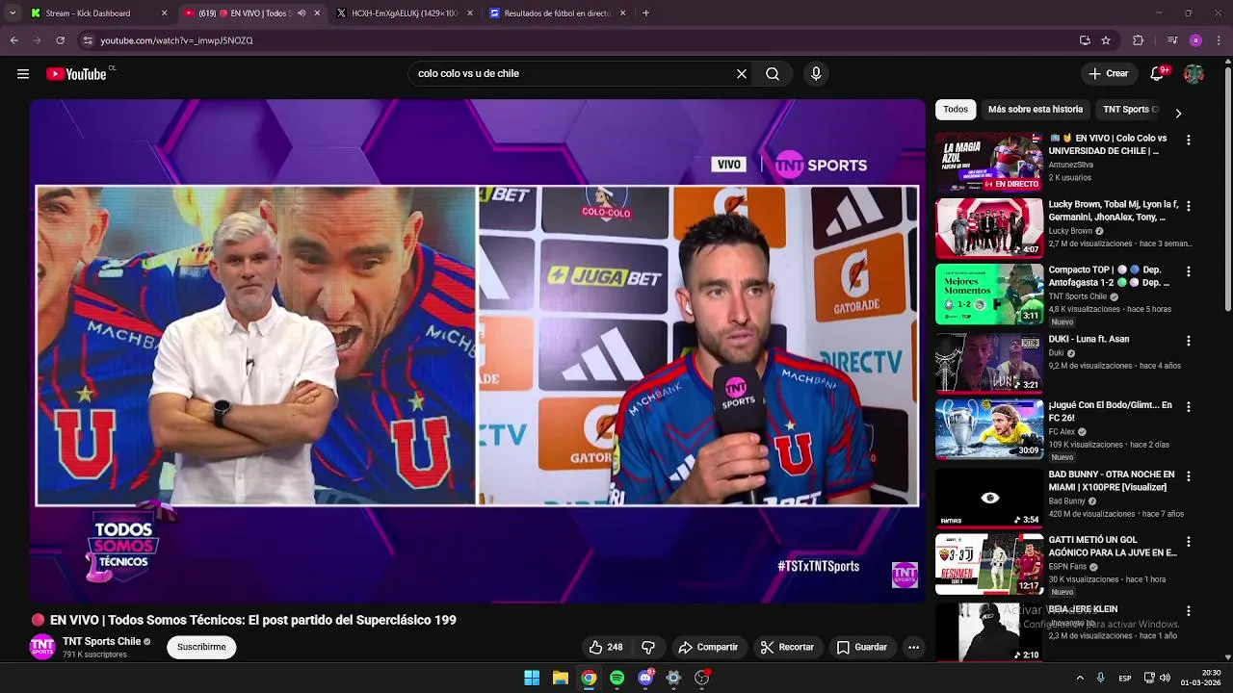1233x693 pixels.
Task: Navigate back in the browser
Action: [14, 40]
